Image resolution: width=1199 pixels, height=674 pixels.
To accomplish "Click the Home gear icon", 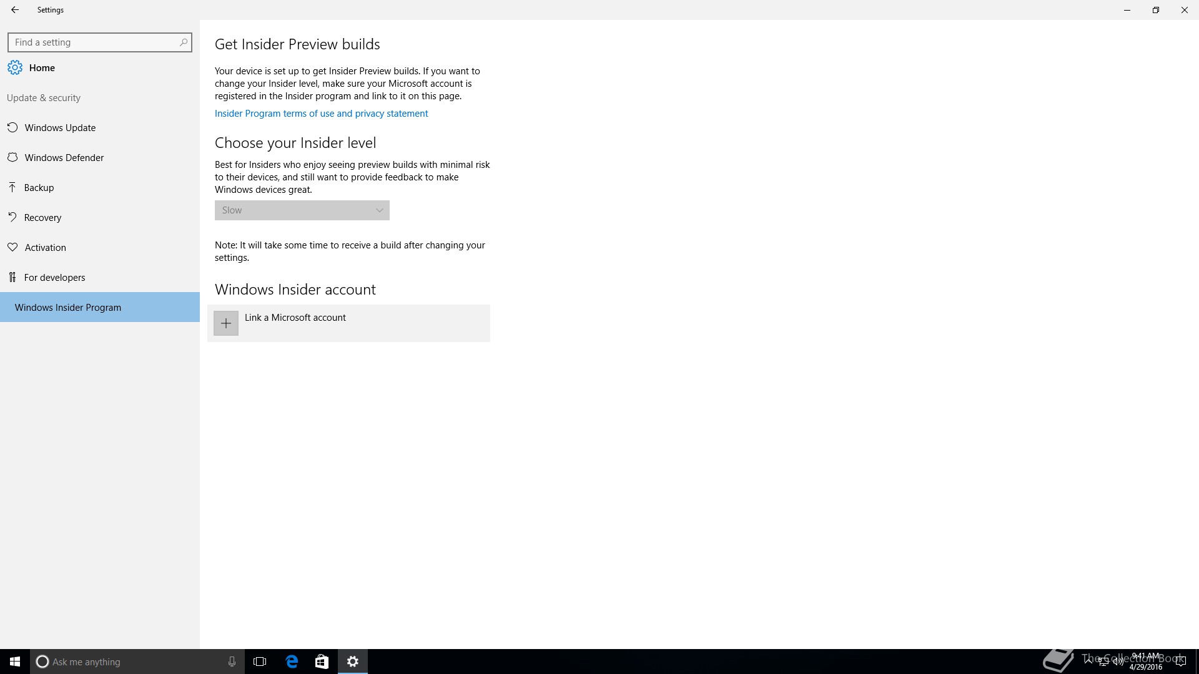I will point(15,67).
